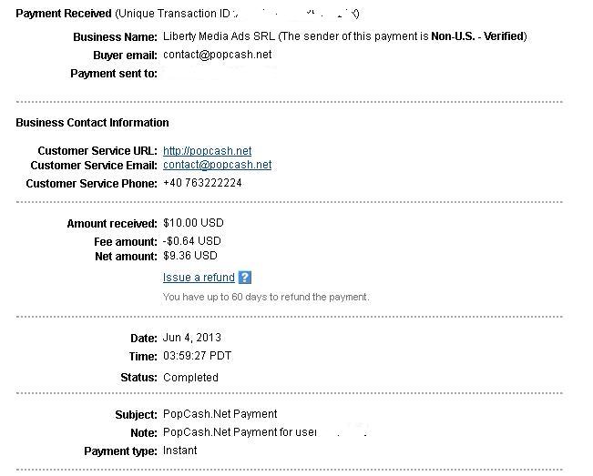
Task: Click the Completed status text
Action: [190, 378]
